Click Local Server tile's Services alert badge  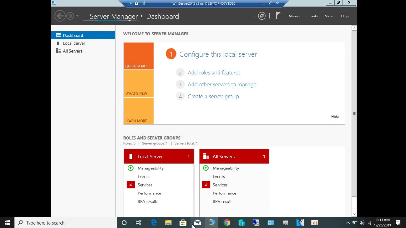(131, 185)
